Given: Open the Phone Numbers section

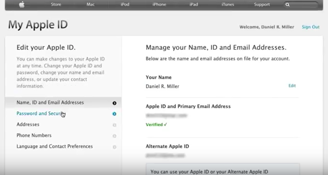Looking at the screenshot, I should [63, 135].
